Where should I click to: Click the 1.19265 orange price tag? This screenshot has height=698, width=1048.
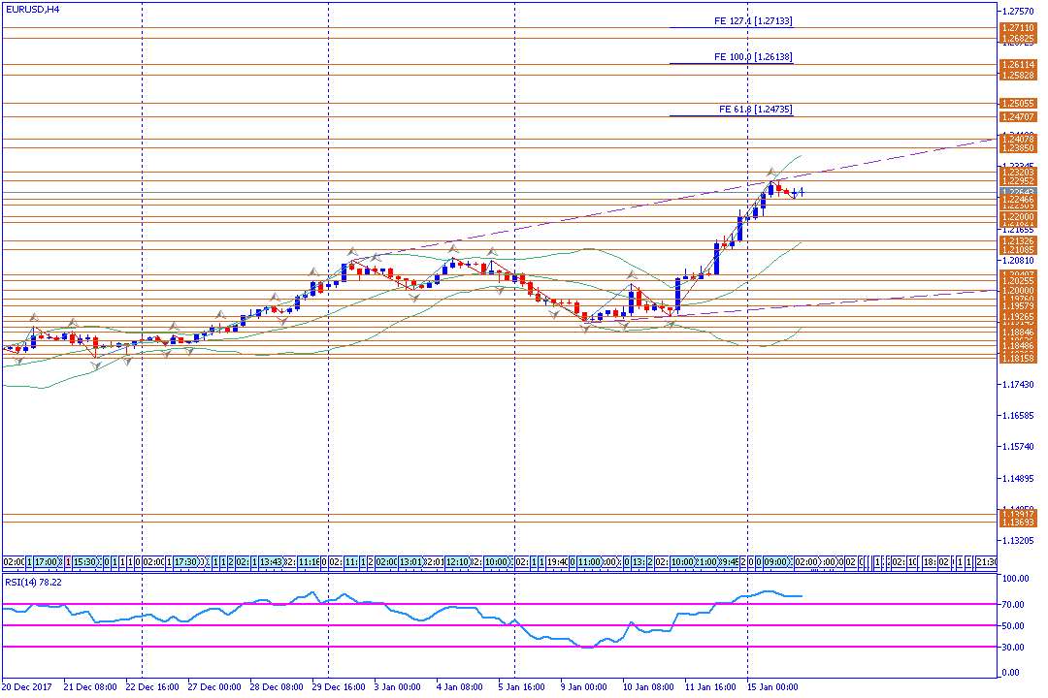point(1018,317)
